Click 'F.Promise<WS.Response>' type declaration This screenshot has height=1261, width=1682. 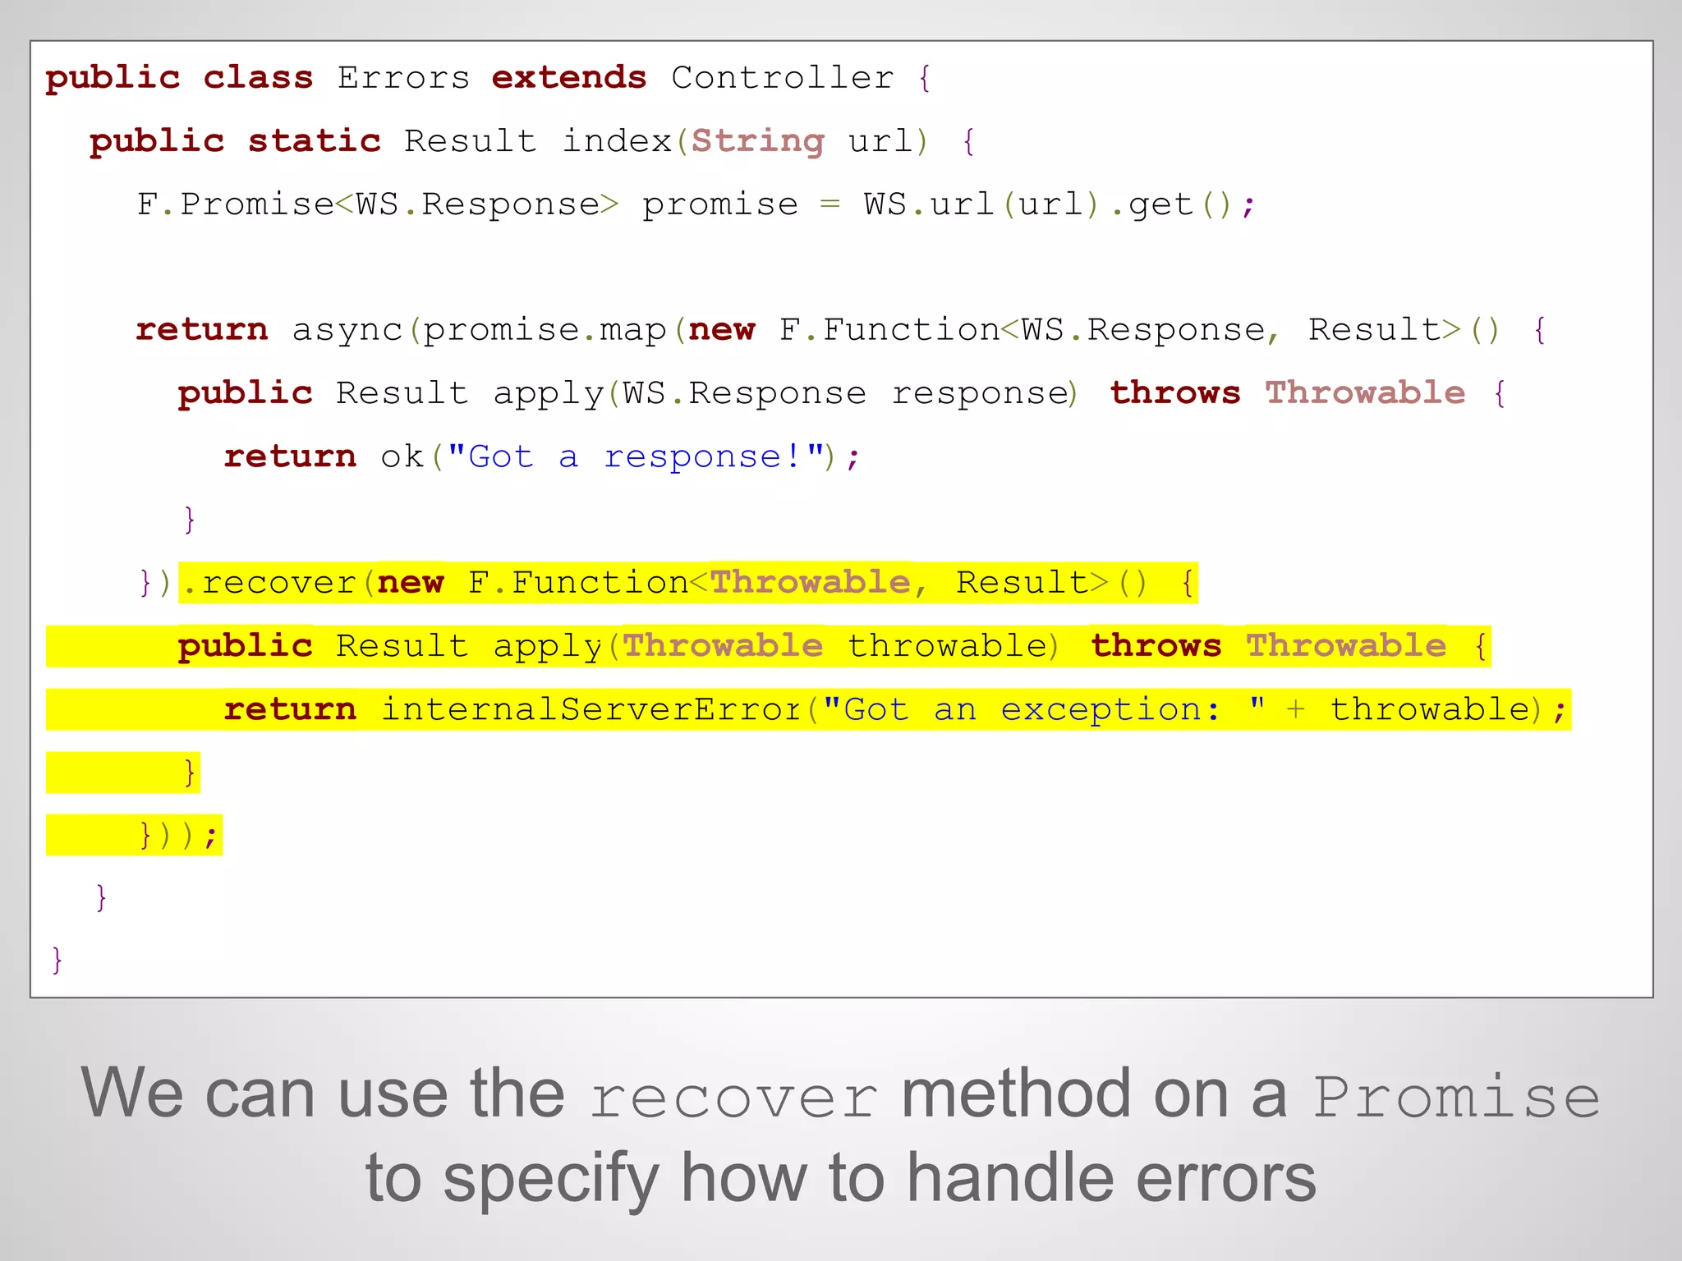click(x=378, y=204)
